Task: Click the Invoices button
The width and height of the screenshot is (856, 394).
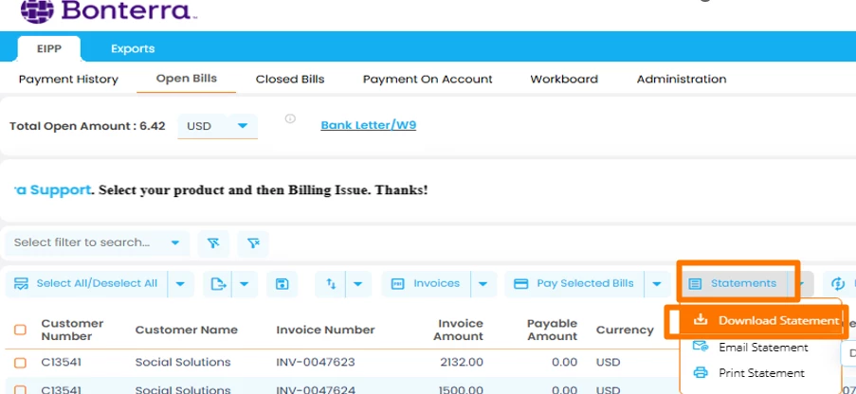Action: pyautogui.click(x=426, y=284)
